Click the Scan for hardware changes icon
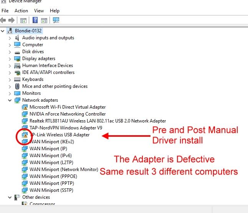This screenshot has width=248, height=213. tap(56, 20)
